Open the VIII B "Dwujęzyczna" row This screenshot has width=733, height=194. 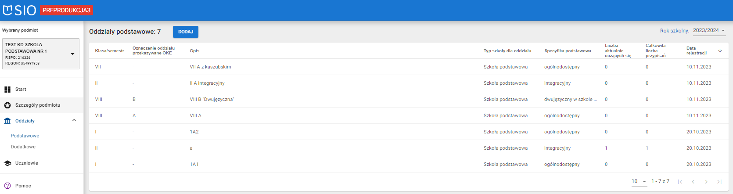212,100
